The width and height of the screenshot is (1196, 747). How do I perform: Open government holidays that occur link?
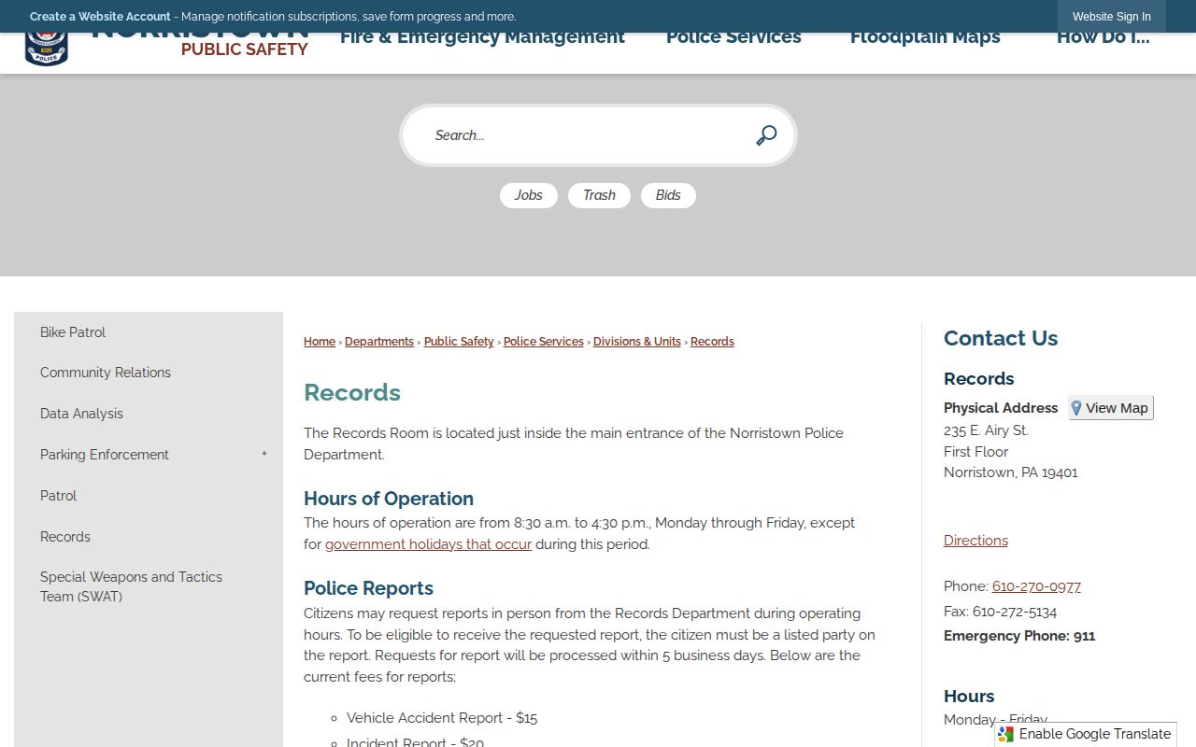428,544
